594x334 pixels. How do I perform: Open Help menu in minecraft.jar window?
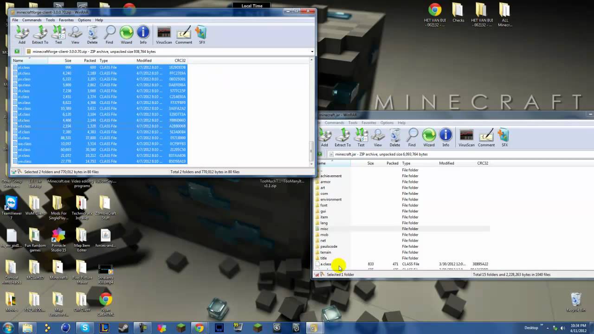(402, 123)
